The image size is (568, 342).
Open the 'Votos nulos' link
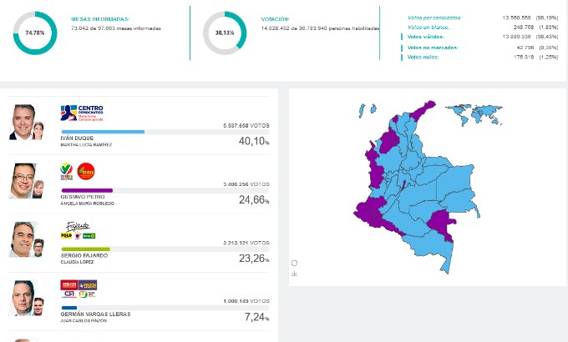422,58
